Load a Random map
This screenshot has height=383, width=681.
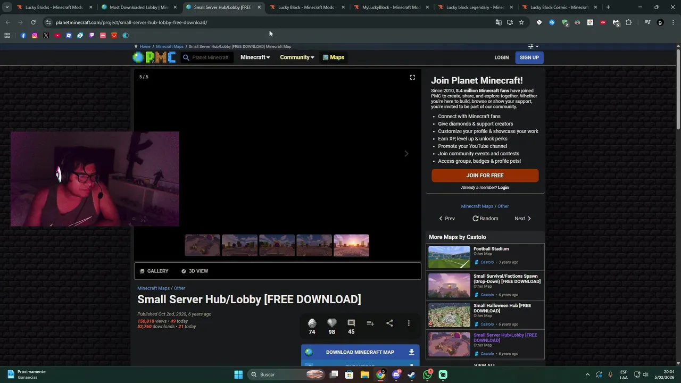485,219
